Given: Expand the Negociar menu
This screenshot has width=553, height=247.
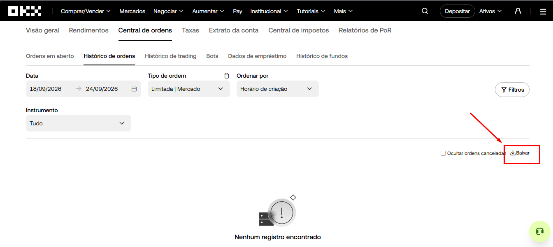Looking at the screenshot, I should 168,11.
